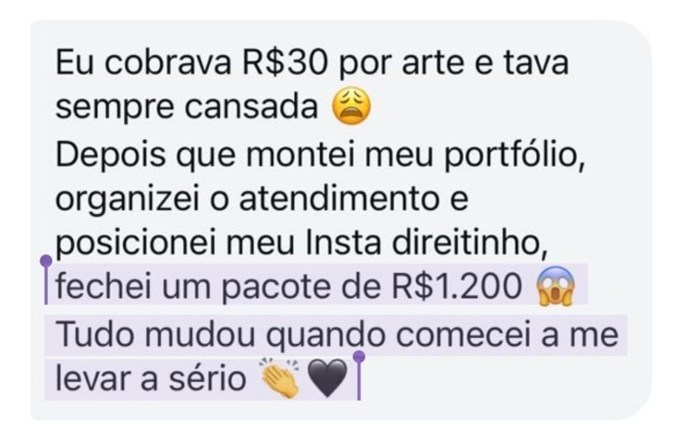Click the word direitinho in the message
The image size is (686, 445).
[x=470, y=243]
